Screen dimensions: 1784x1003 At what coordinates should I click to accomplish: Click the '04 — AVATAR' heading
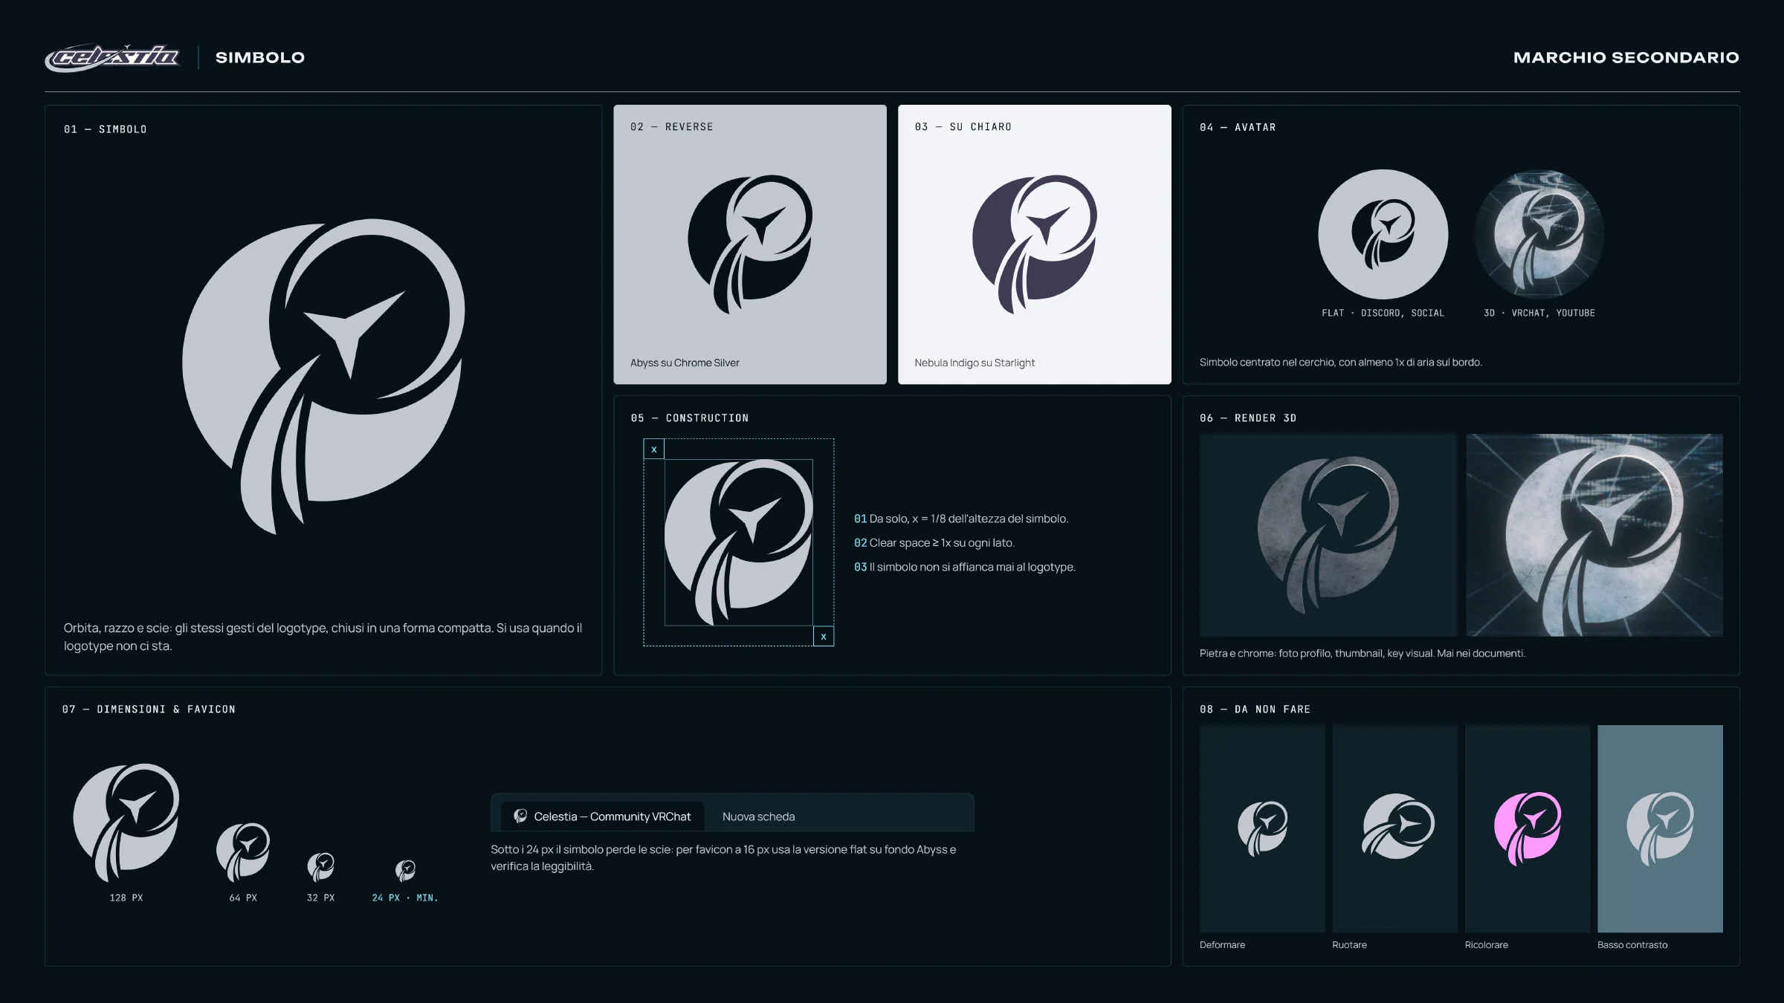(1238, 128)
